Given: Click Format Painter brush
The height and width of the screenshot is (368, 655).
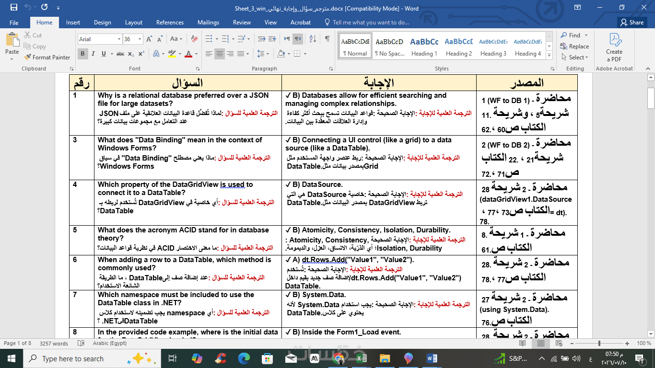Looking at the screenshot, I should click(47, 57).
